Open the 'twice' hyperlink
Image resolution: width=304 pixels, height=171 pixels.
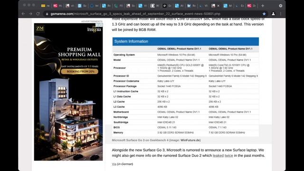[x=229, y=155]
